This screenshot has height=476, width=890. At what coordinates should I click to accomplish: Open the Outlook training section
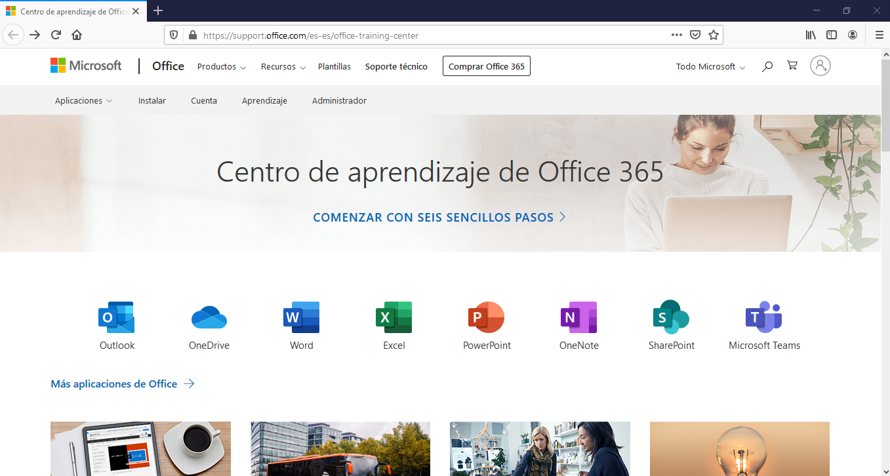[116, 325]
